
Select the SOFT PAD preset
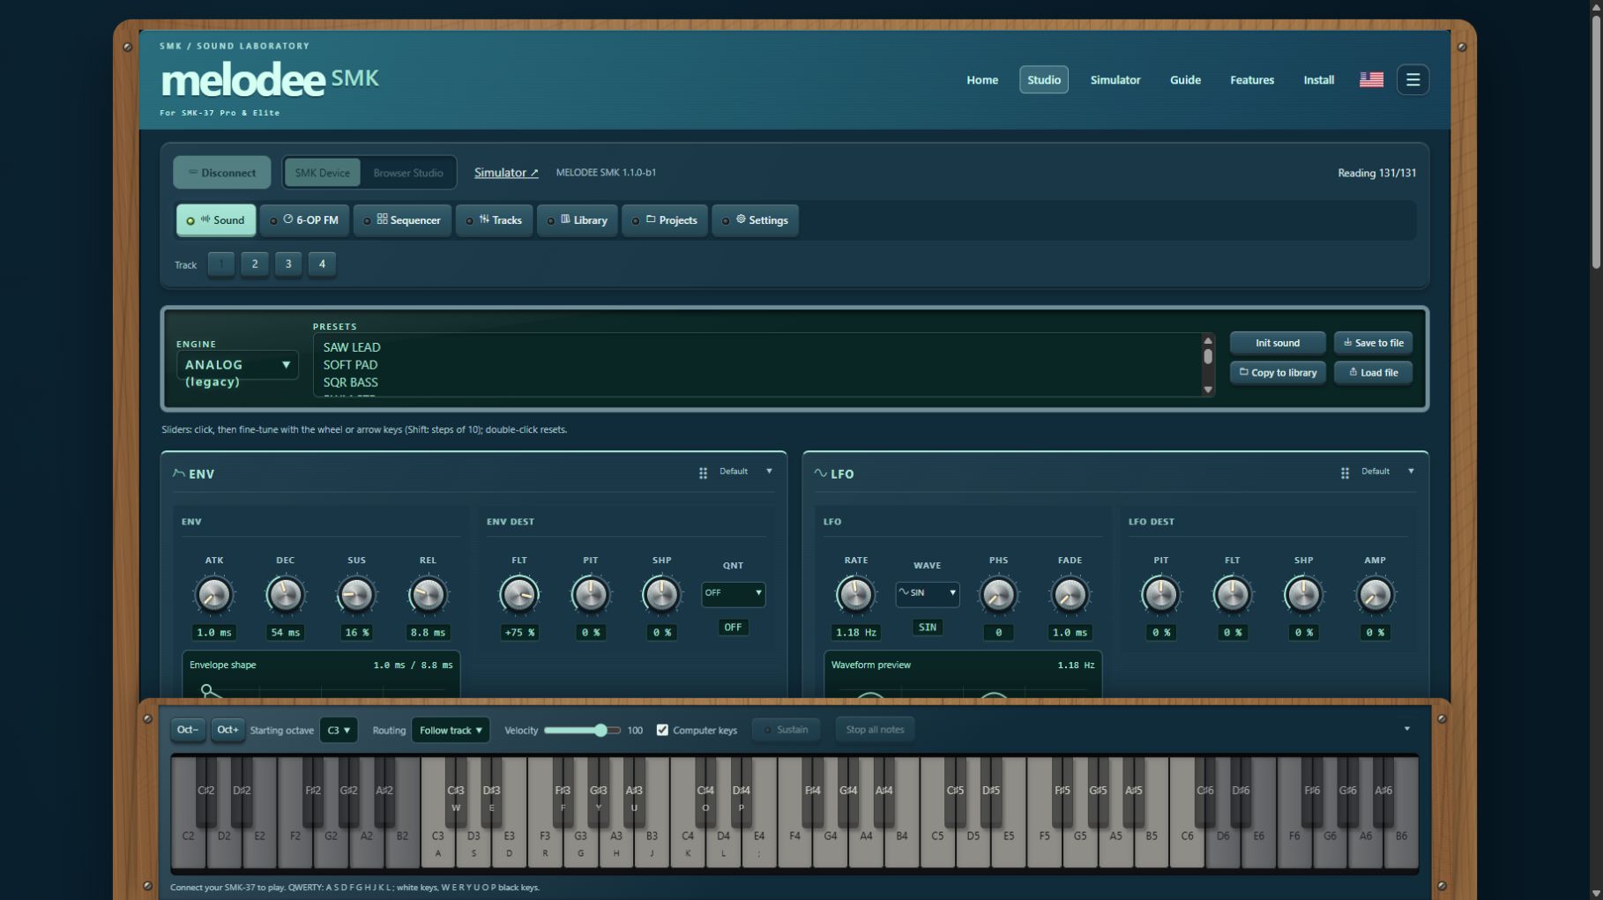(350, 365)
